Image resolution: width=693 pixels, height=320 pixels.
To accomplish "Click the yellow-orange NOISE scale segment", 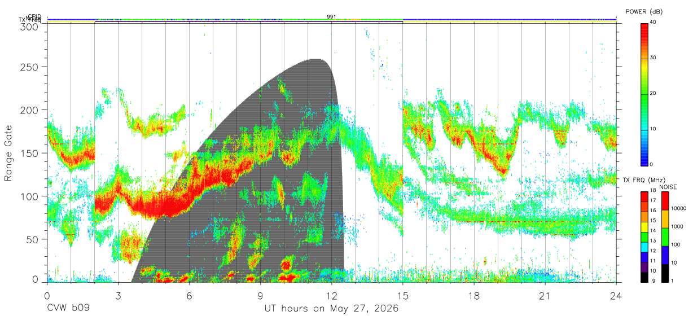I will coord(665,218).
